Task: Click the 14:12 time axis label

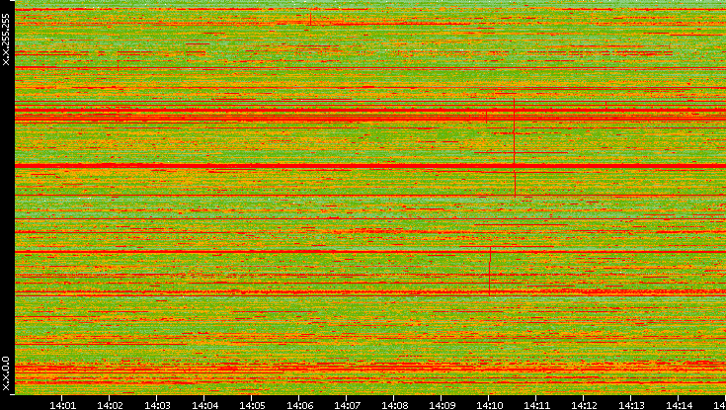Action: [x=584, y=405]
